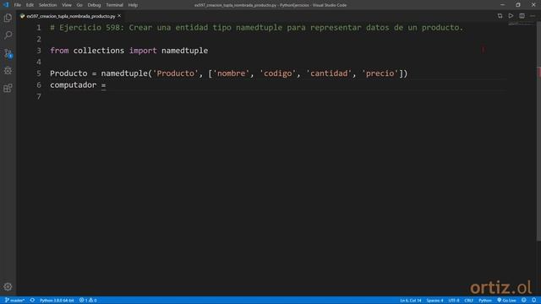This screenshot has height=304, width=541.
Task: Click the master git branch indicator
Action: click(15, 301)
